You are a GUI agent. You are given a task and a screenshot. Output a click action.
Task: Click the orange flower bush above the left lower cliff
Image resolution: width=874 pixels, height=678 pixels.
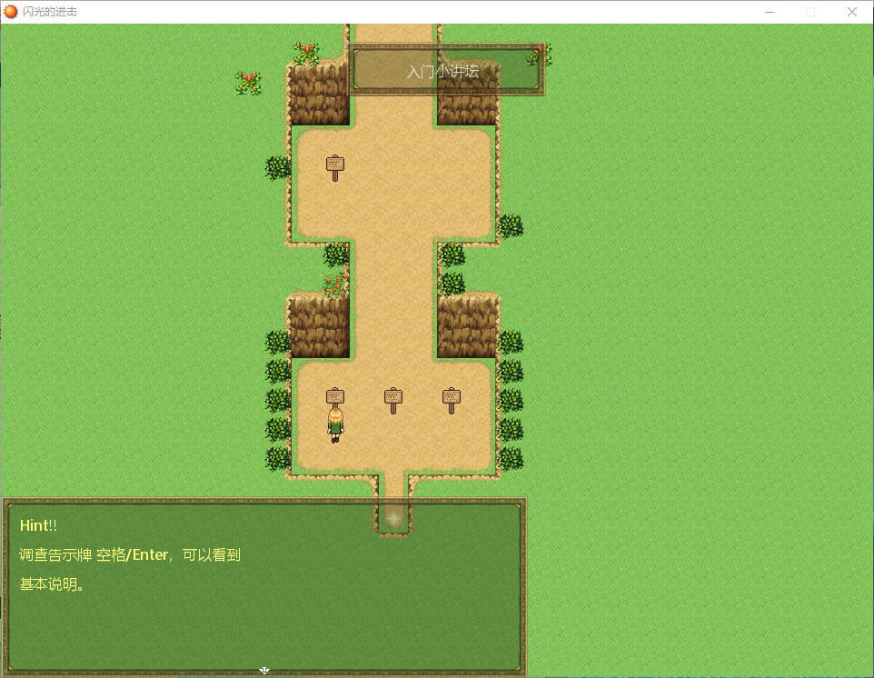[x=335, y=284]
